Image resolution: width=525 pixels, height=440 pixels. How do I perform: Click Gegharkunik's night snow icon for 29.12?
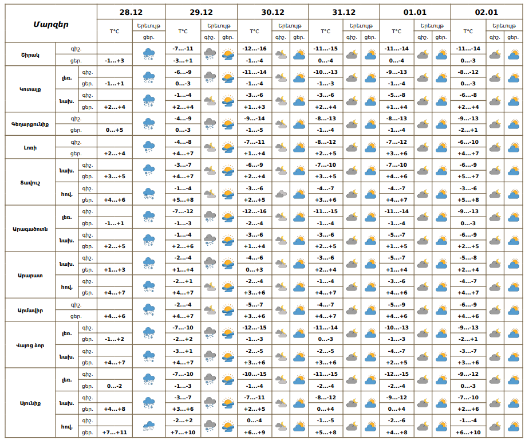point(210,124)
